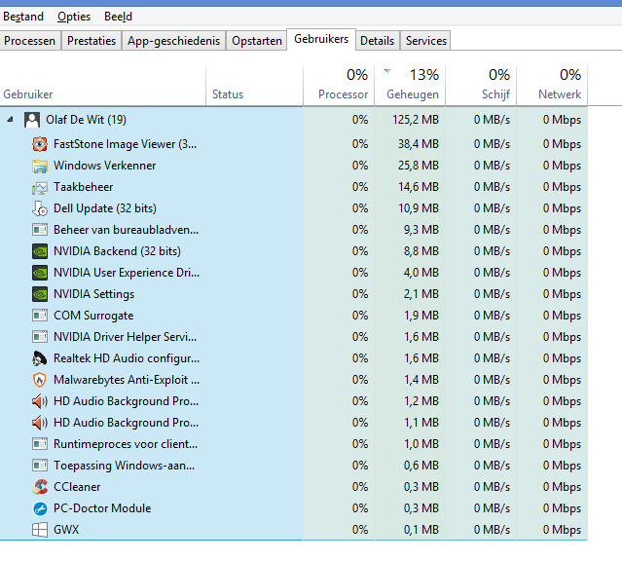622x561 pixels.
Task: Select the Gebruikers tab
Action: (321, 39)
